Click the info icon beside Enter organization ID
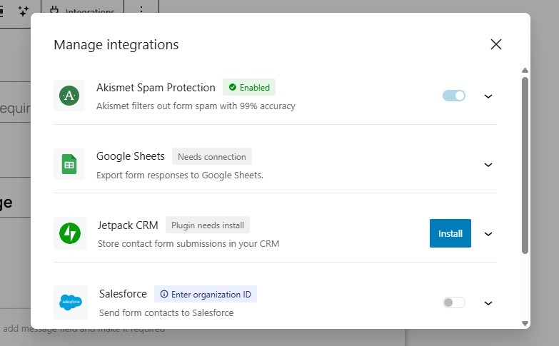 click(164, 294)
